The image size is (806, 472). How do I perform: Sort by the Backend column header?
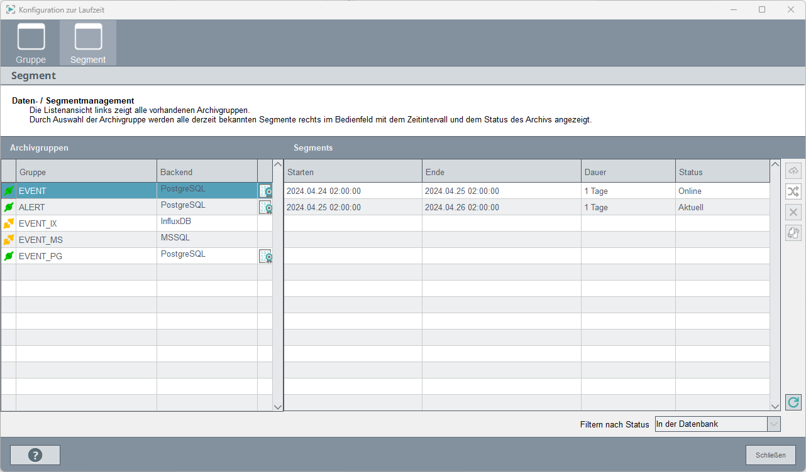pyautogui.click(x=207, y=171)
